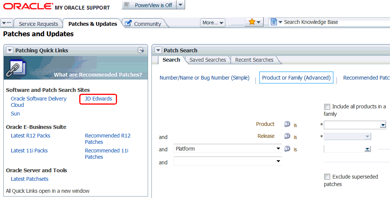390x198 pixels.
Task: Open the tab list menu with ellipsis
Action: click(x=6, y=23)
